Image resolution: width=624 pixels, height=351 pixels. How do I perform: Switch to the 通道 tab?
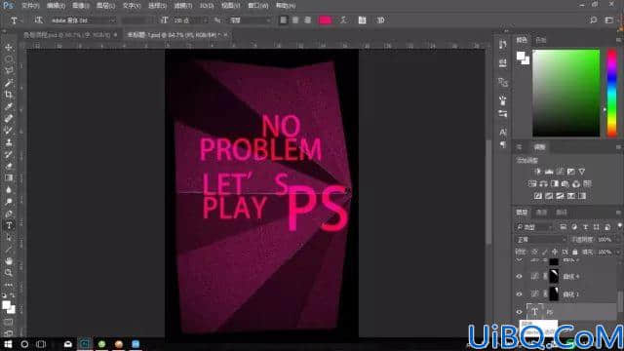pos(541,213)
